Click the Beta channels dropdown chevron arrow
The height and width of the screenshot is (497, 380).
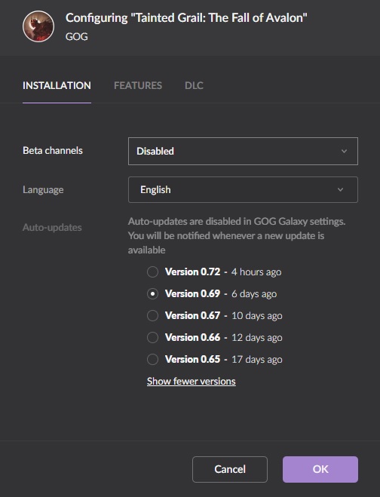click(x=344, y=151)
